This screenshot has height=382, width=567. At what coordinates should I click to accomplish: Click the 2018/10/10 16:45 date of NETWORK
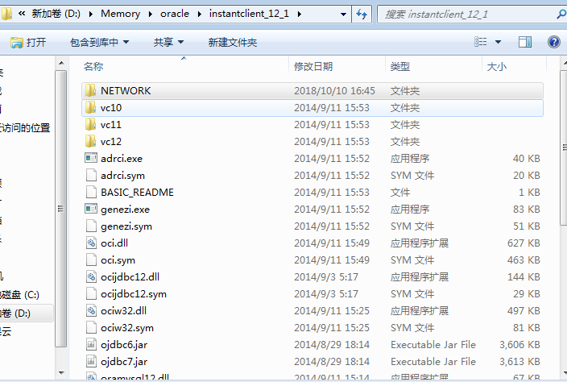[x=334, y=90]
